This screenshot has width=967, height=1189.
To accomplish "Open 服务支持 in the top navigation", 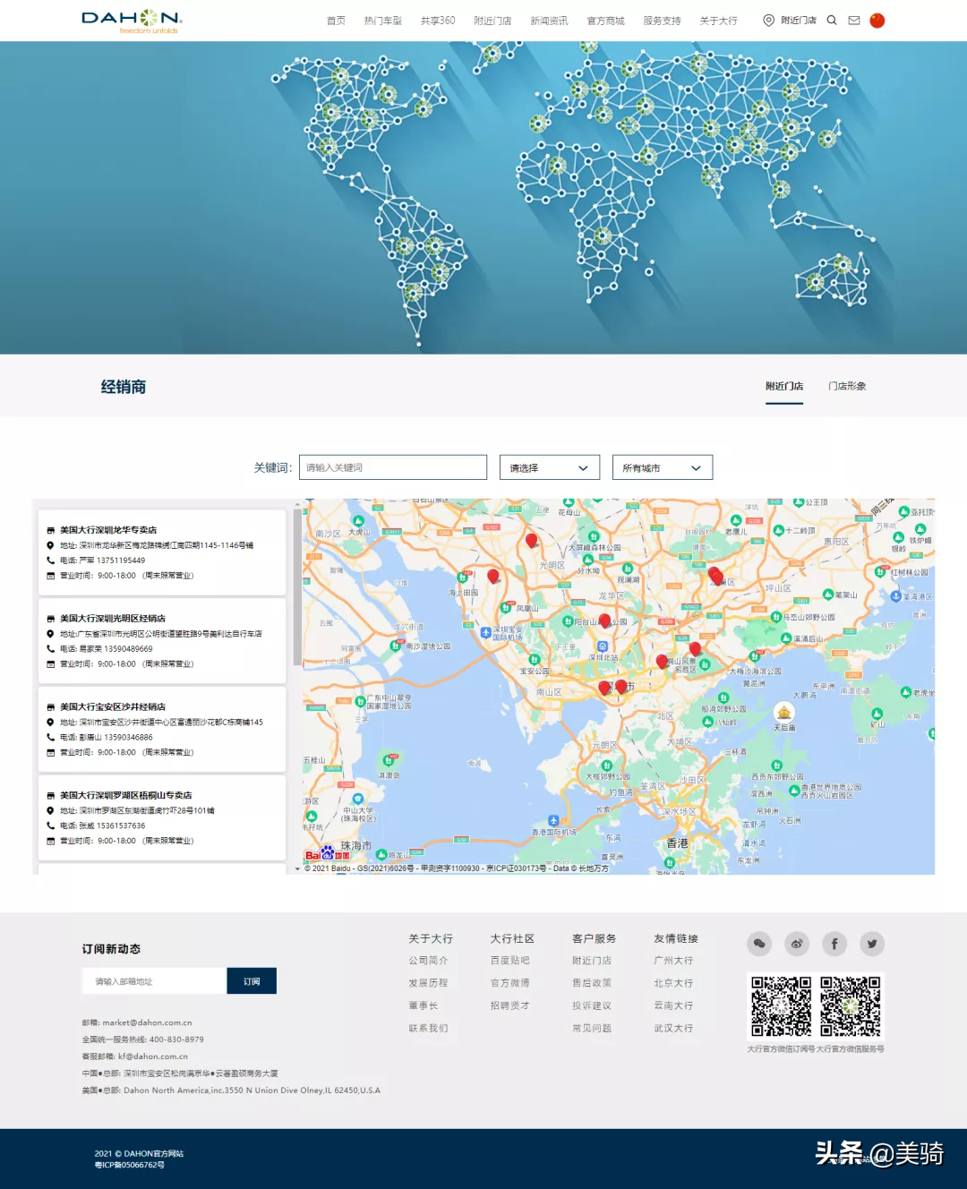I will [x=662, y=21].
